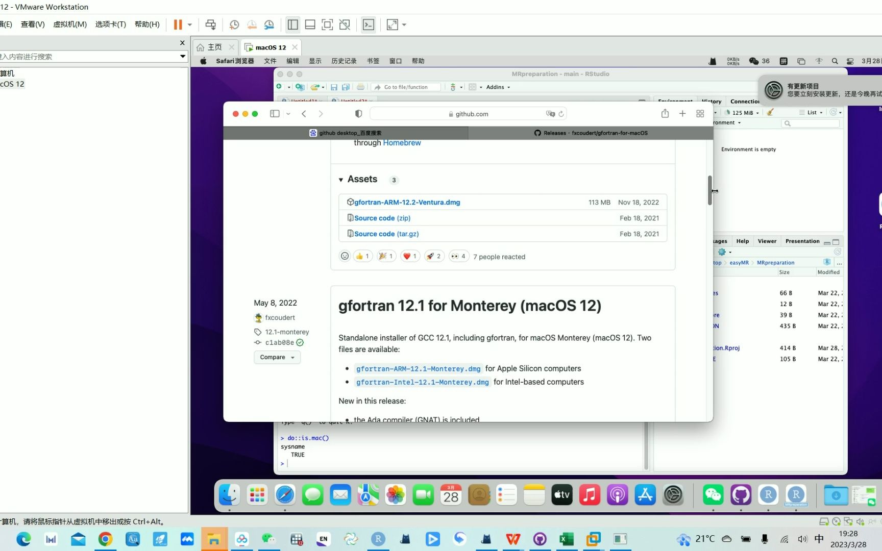Click Safari page vertical scrollbar
Viewport: 882px width, 551px height.
(709, 190)
